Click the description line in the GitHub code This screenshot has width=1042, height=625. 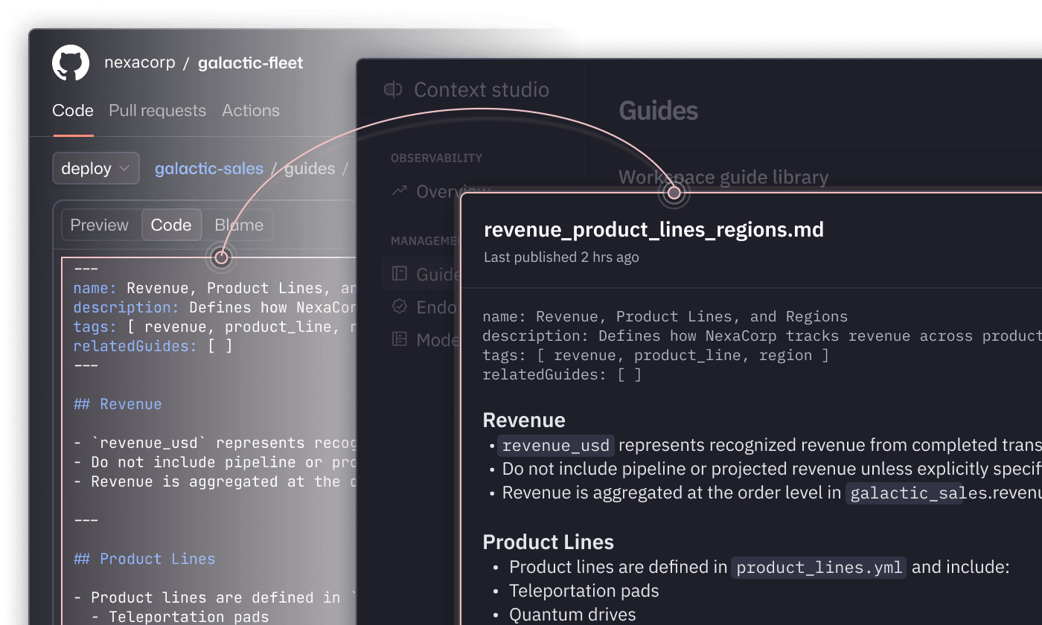[214, 307]
